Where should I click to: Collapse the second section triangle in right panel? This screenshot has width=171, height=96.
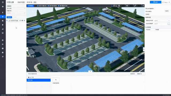point(145,27)
